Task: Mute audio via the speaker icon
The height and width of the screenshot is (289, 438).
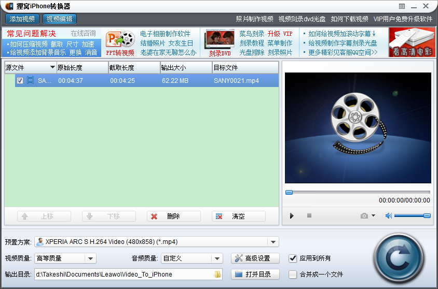Action: (389, 215)
